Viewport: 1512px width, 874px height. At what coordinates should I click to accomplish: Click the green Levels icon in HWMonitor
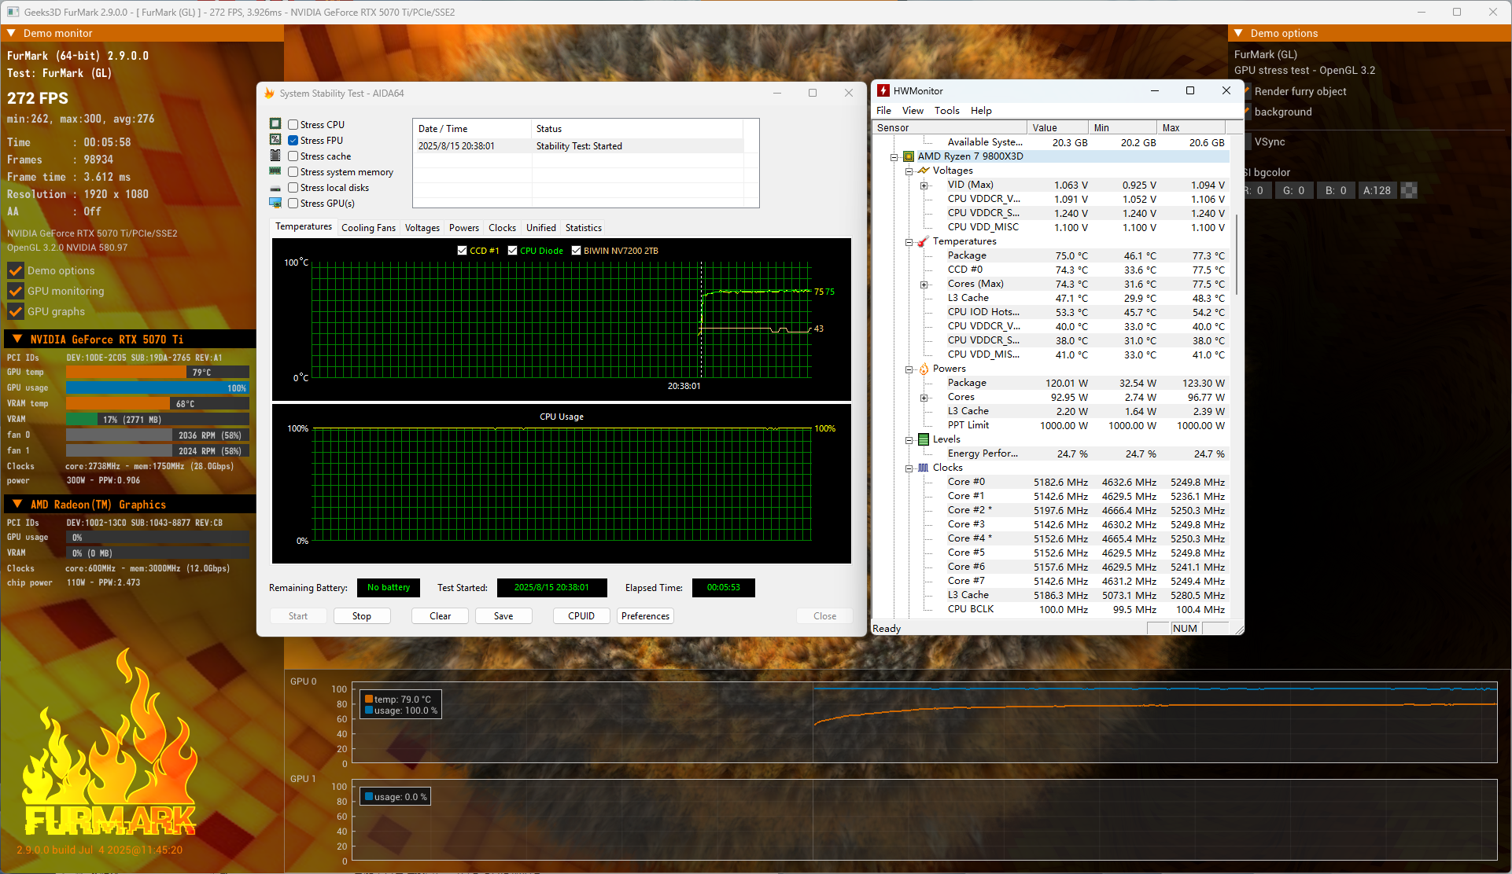[924, 439]
